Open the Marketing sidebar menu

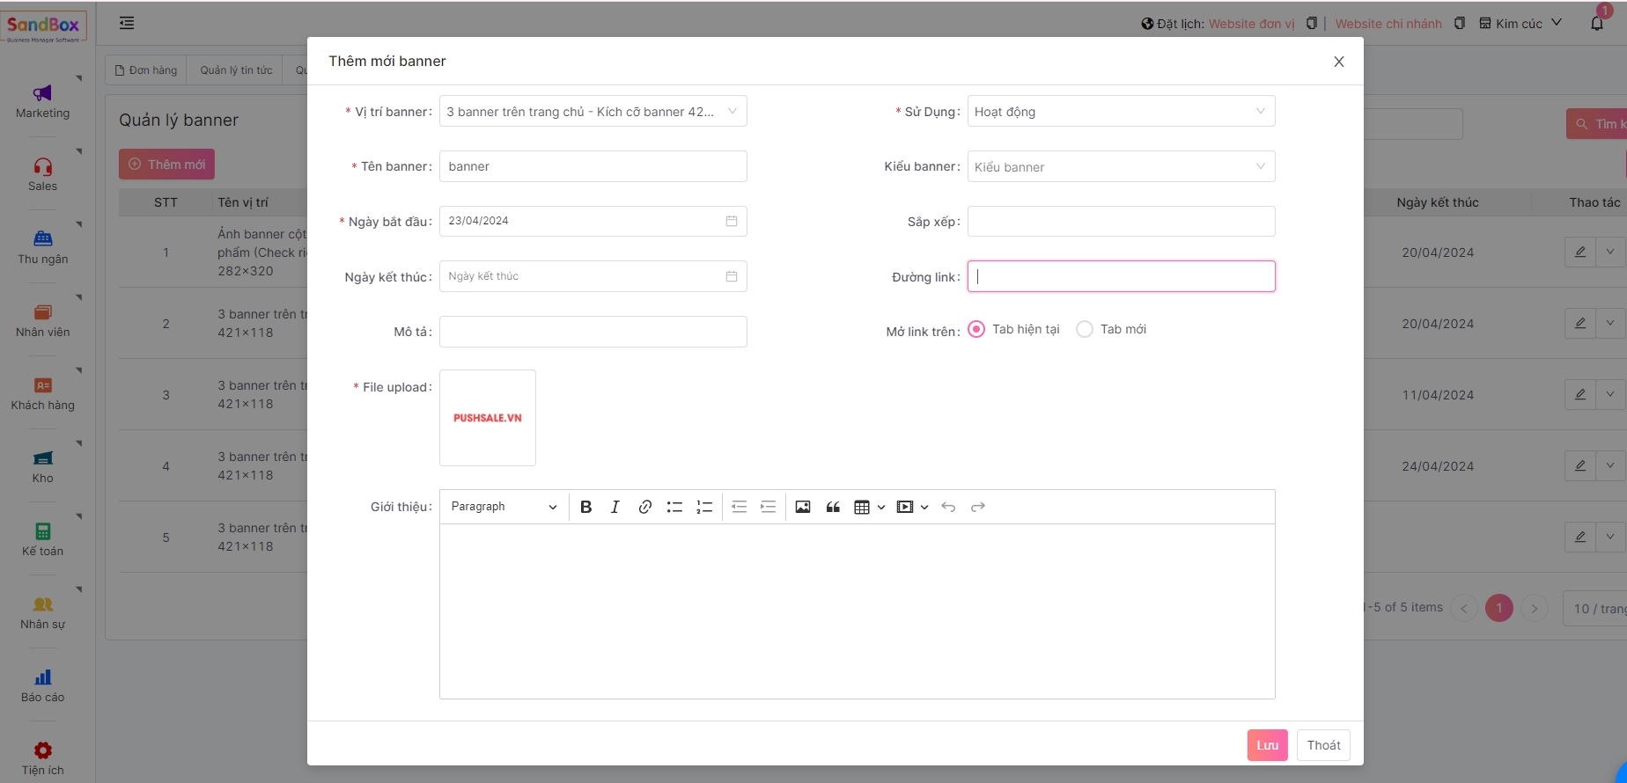pyautogui.click(x=42, y=101)
